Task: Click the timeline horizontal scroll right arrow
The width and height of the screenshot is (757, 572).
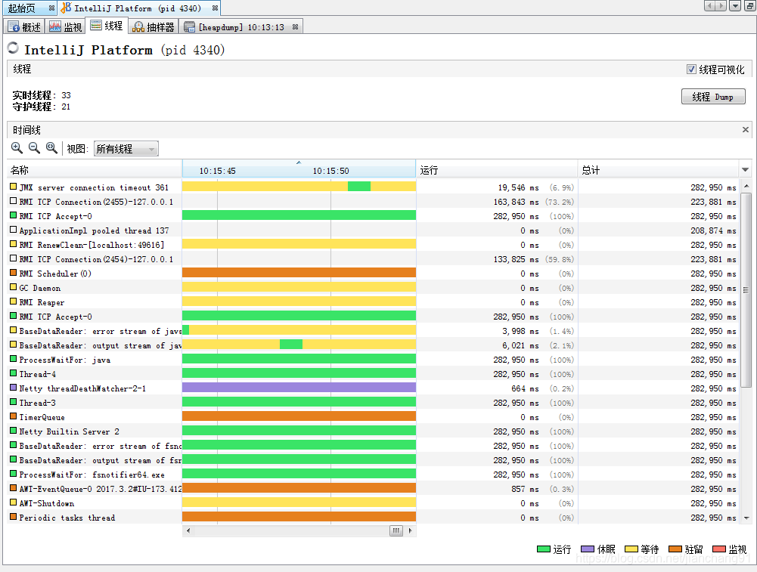Action: (x=411, y=530)
